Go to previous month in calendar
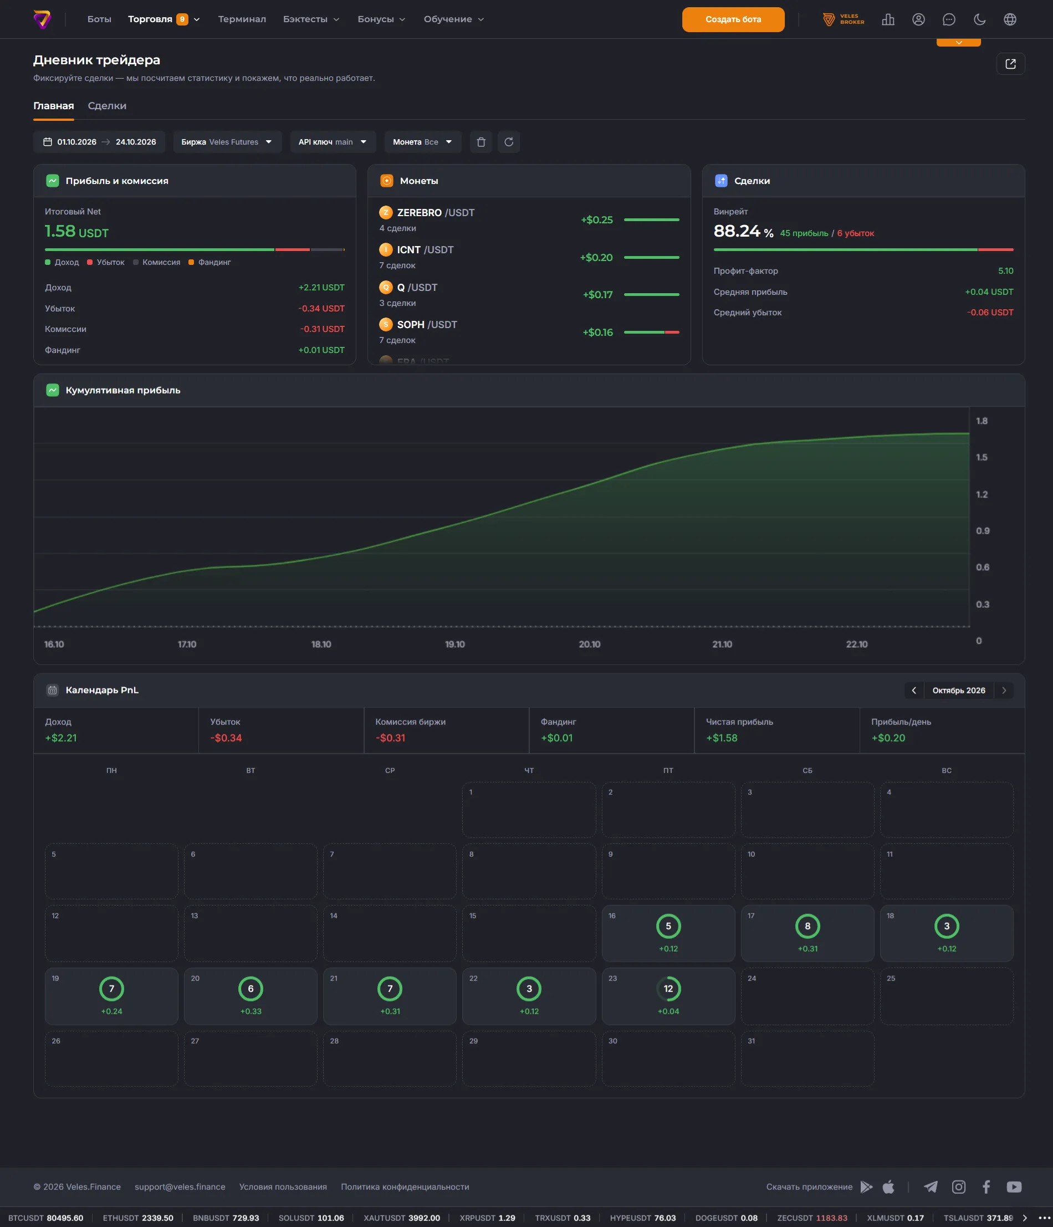The height and width of the screenshot is (1227, 1053). click(914, 691)
